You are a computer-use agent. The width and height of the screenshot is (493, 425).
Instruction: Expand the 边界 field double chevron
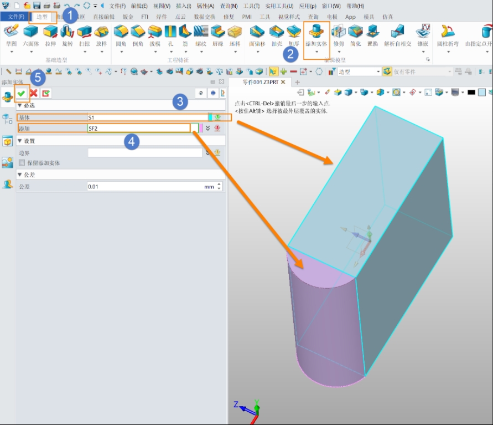207,153
